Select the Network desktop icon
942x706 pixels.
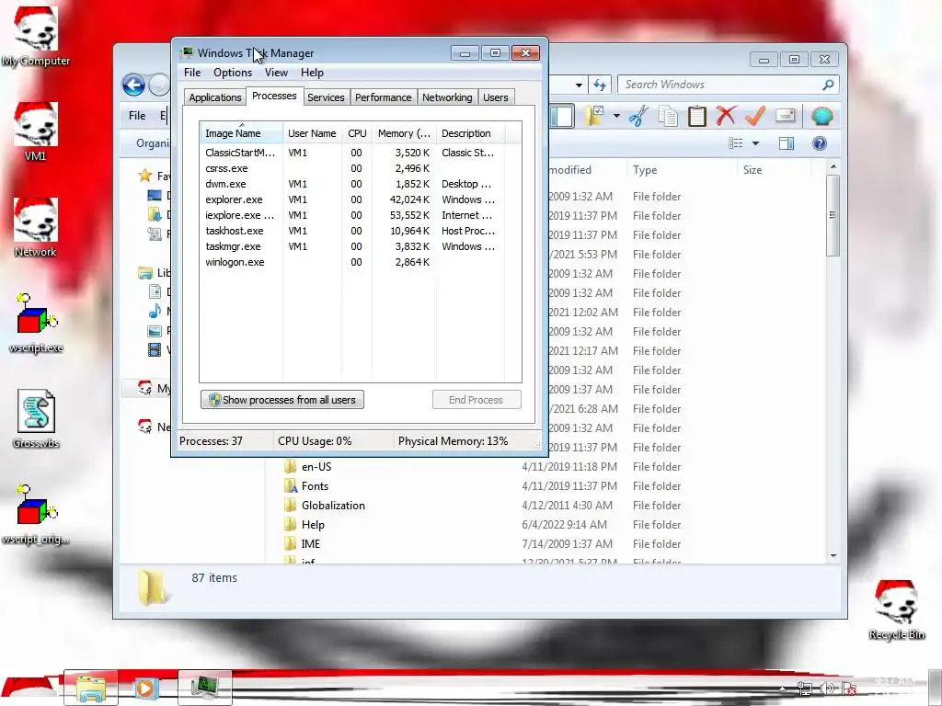tap(36, 227)
